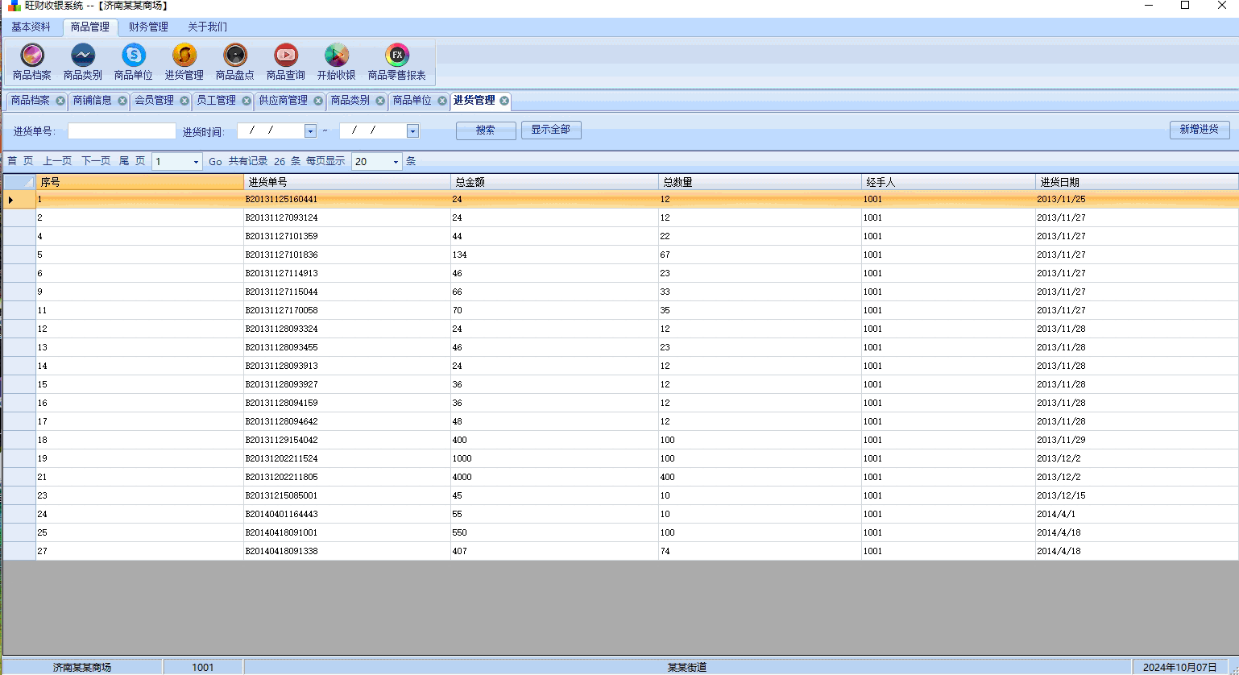The image size is (1239, 675).
Task: Click the 显示全部 button
Action: pos(551,130)
